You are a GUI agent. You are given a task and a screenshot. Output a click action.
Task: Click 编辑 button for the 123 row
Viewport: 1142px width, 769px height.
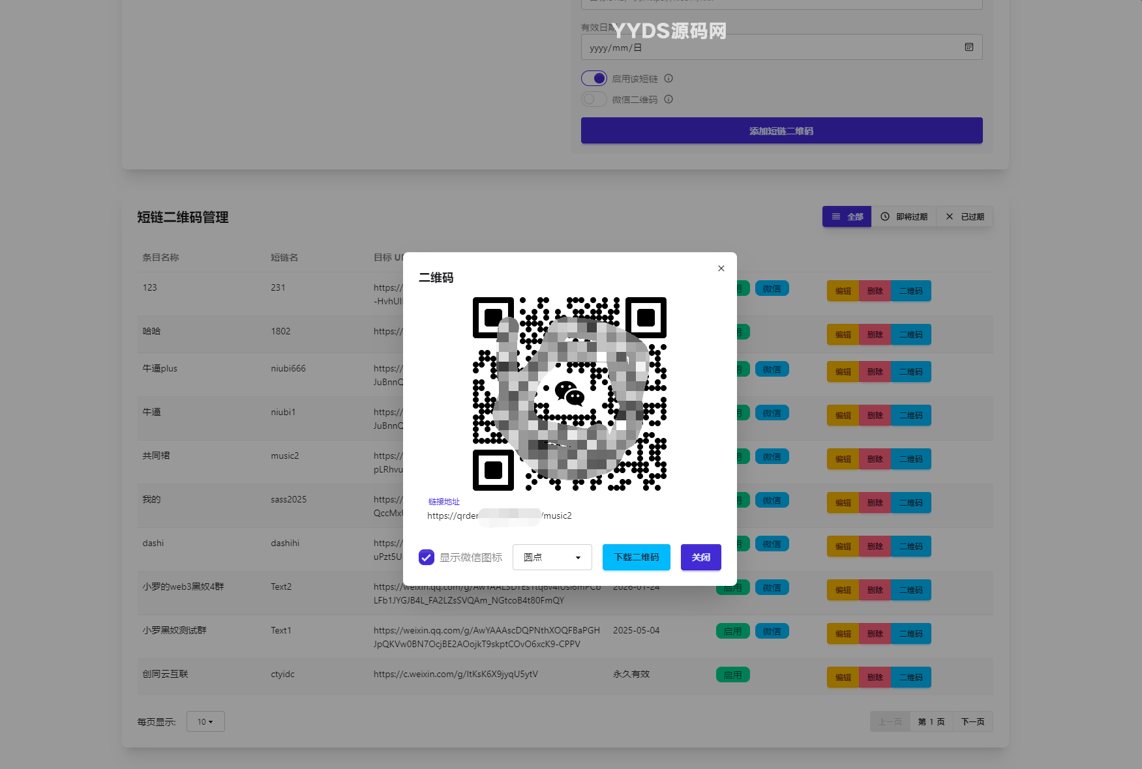pos(843,291)
